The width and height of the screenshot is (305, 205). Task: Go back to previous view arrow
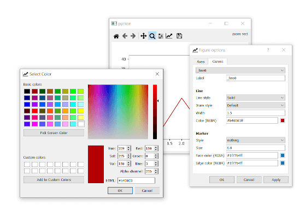point(125,36)
